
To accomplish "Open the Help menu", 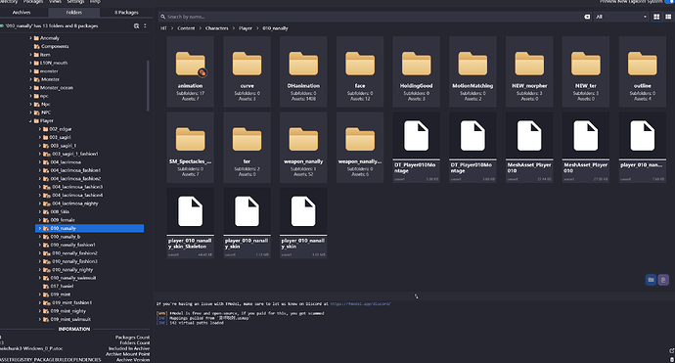I will [x=95, y=2].
